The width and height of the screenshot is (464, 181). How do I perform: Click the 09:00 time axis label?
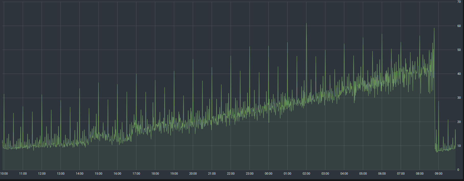[x=439, y=174]
